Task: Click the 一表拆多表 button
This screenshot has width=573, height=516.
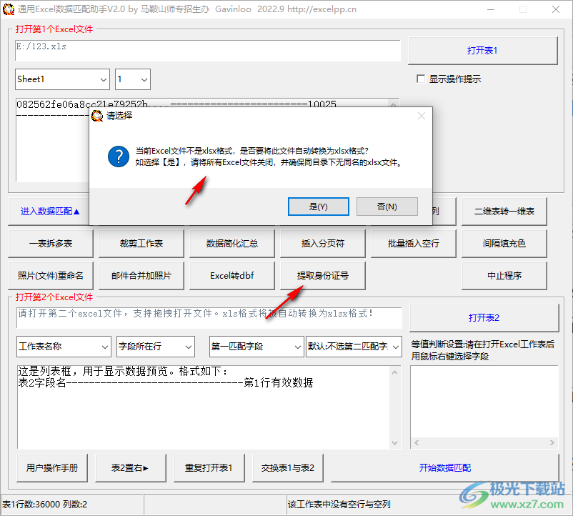Action: pos(51,244)
